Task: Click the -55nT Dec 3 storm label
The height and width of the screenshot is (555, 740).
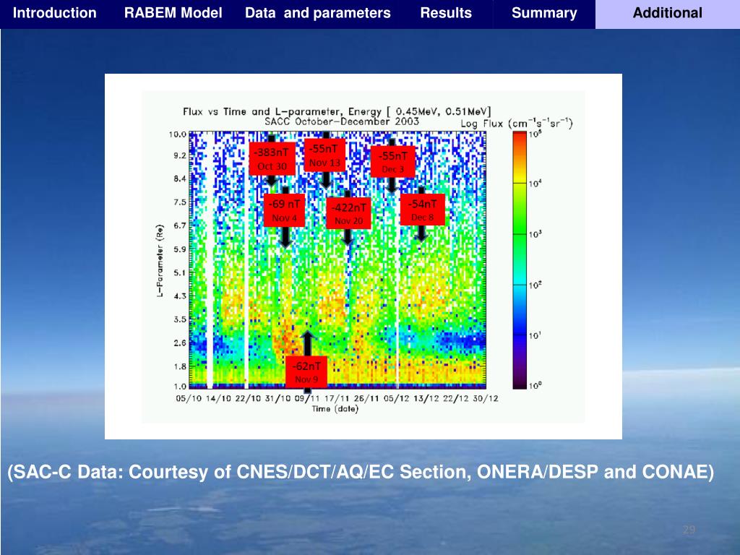Action: point(392,162)
